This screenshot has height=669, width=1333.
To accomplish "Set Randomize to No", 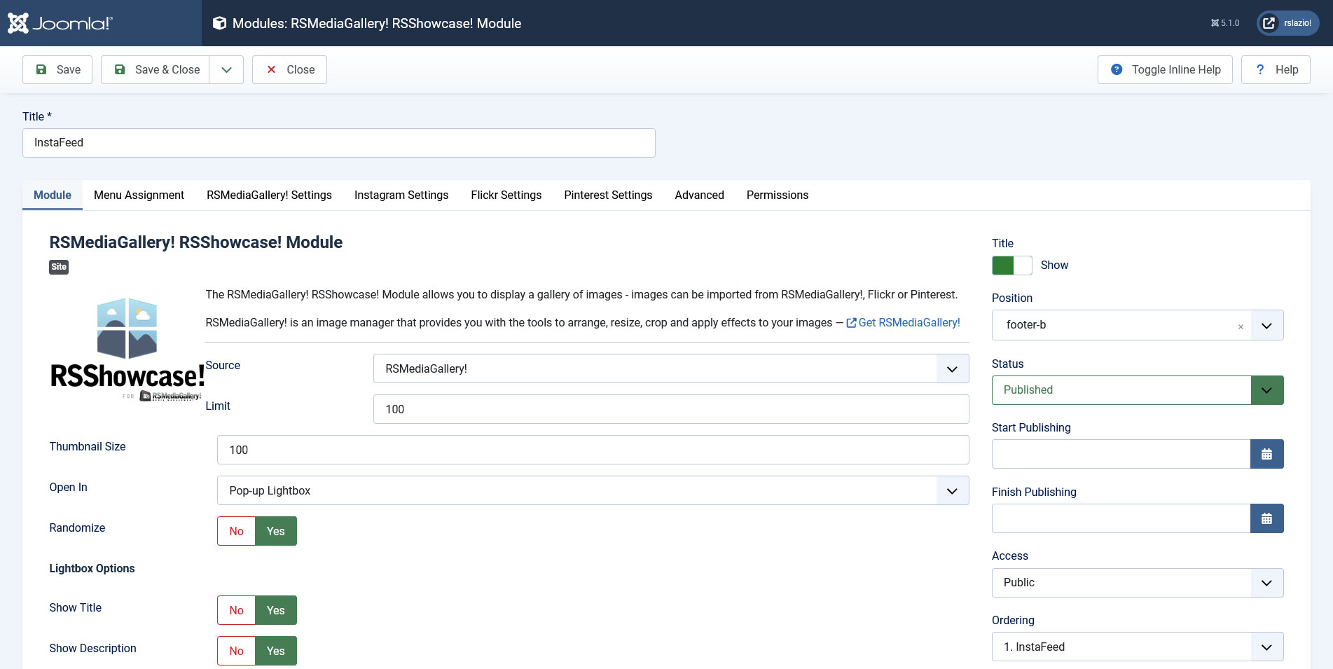I will click(236, 531).
